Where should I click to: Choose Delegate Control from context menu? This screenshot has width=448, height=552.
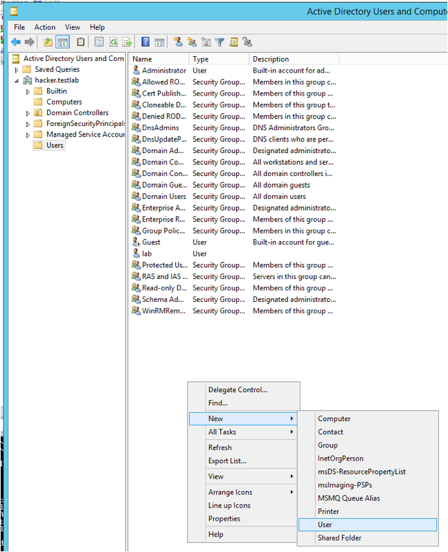(x=243, y=390)
